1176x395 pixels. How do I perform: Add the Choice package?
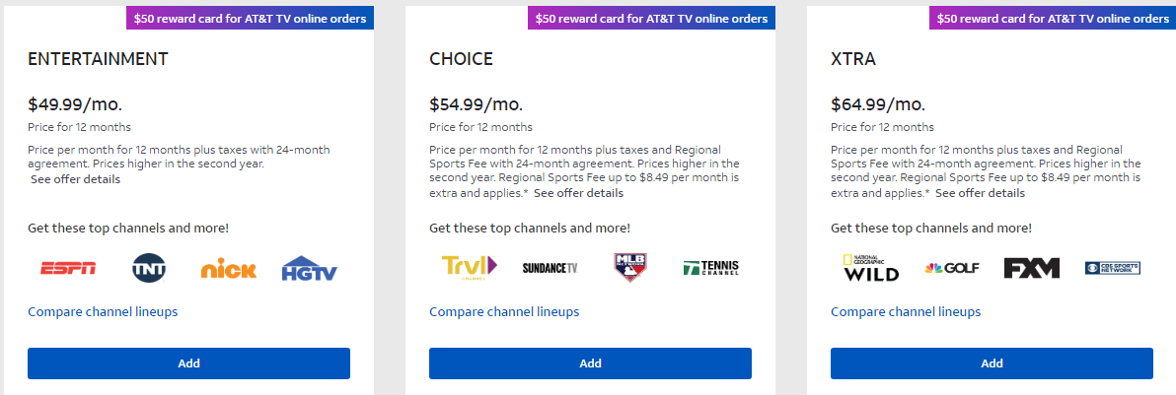click(x=590, y=363)
